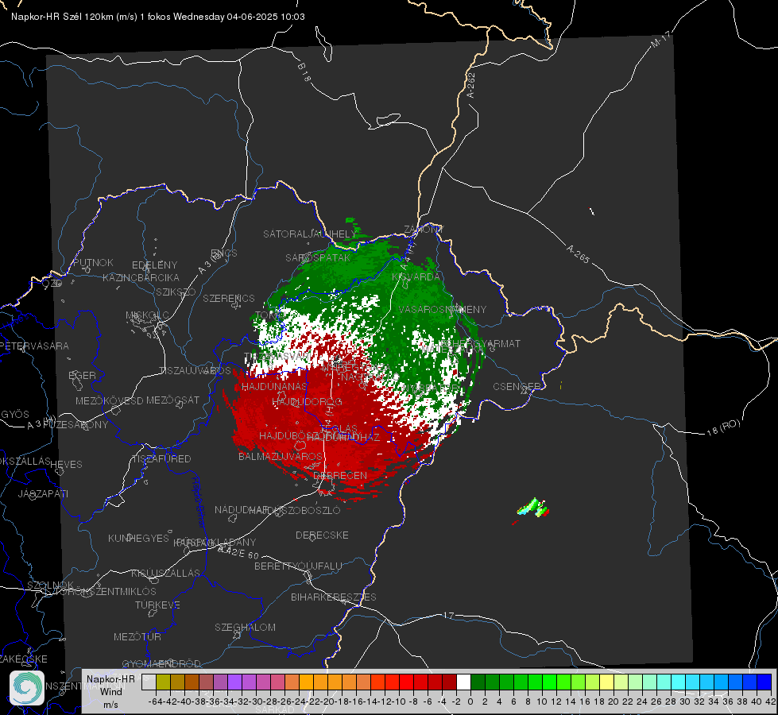The image size is (778, 715).
Task: Pick the dark blue swatch between 40 and 42
Action: [x=764, y=682]
